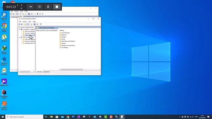Click Restart Service icon in Services window
The width and height of the screenshot is (212, 119).
(43, 14)
